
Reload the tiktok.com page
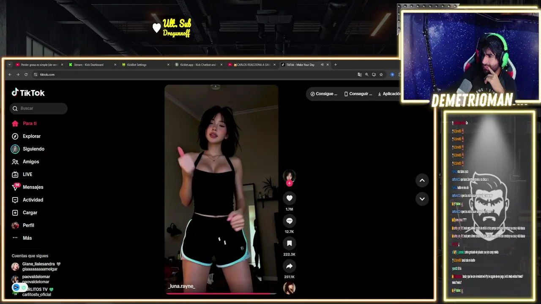[x=26, y=74]
